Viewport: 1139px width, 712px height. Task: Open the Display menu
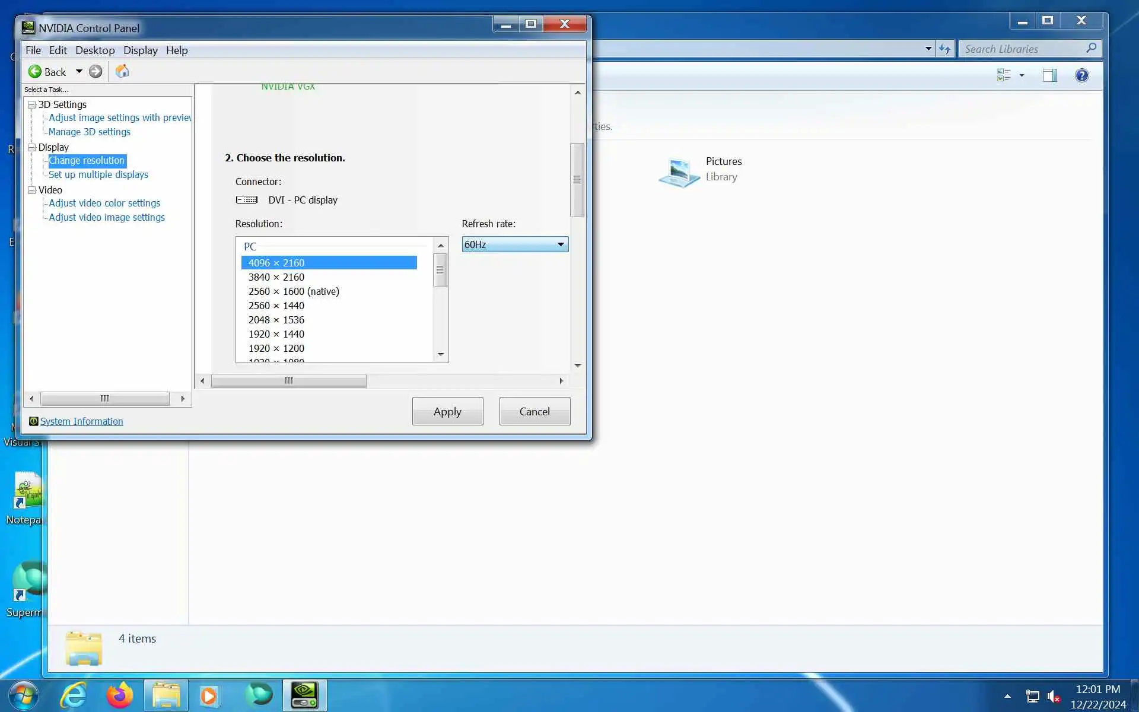tap(140, 50)
